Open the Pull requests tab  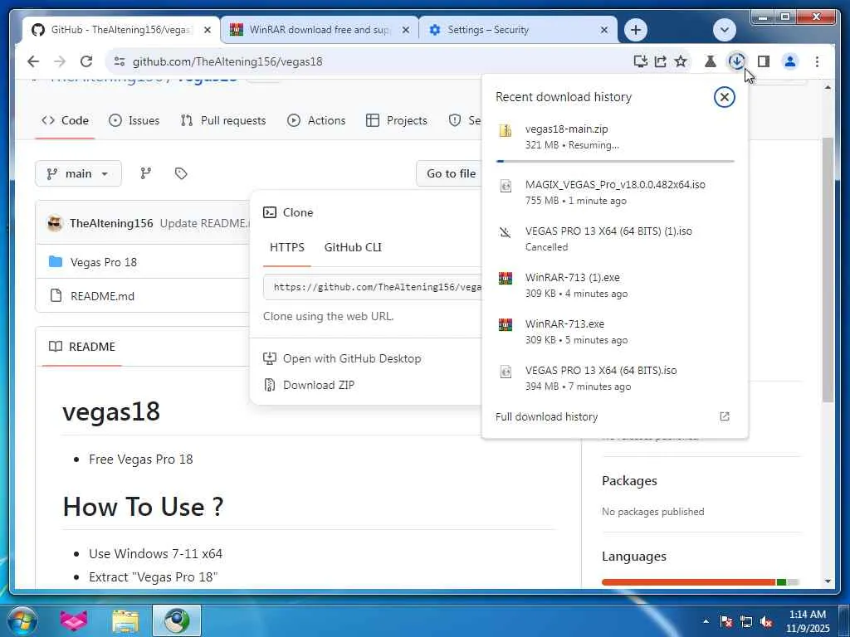(x=223, y=120)
